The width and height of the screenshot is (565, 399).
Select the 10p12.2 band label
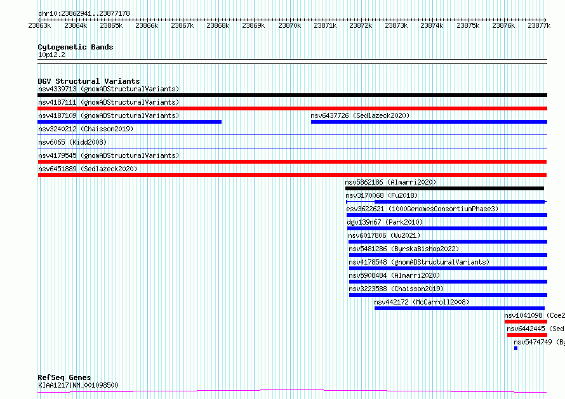pyautogui.click(x=51, y=55)
